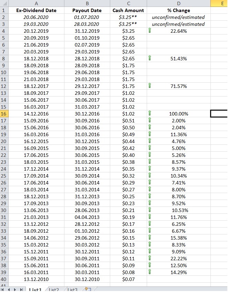Click green up arrow beside 71.57%
The image size is (228, 292).
(x=149, y=86)
